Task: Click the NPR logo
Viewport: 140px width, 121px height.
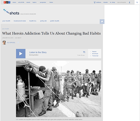Action: pos(7,2)
